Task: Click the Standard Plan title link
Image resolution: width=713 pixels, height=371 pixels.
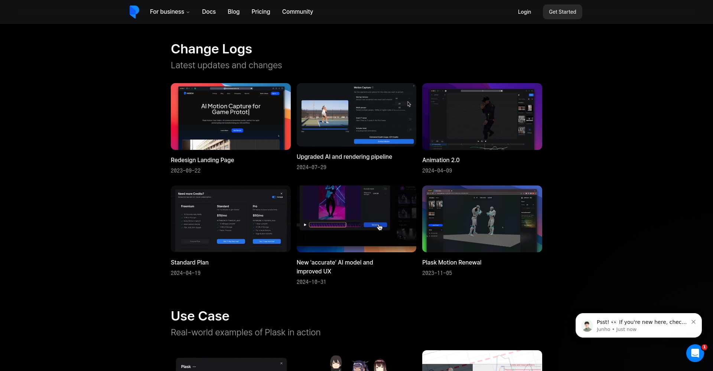Action: tap(190, 262)
